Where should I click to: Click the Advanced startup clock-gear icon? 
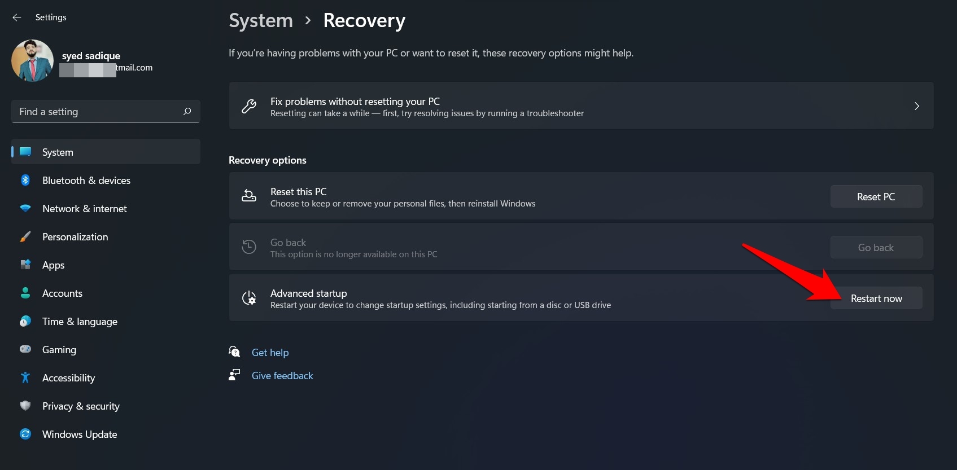click(x=248, y=298)
